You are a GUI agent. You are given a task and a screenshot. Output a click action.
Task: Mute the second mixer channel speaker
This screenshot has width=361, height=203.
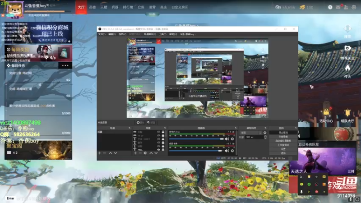coord(227,151)
